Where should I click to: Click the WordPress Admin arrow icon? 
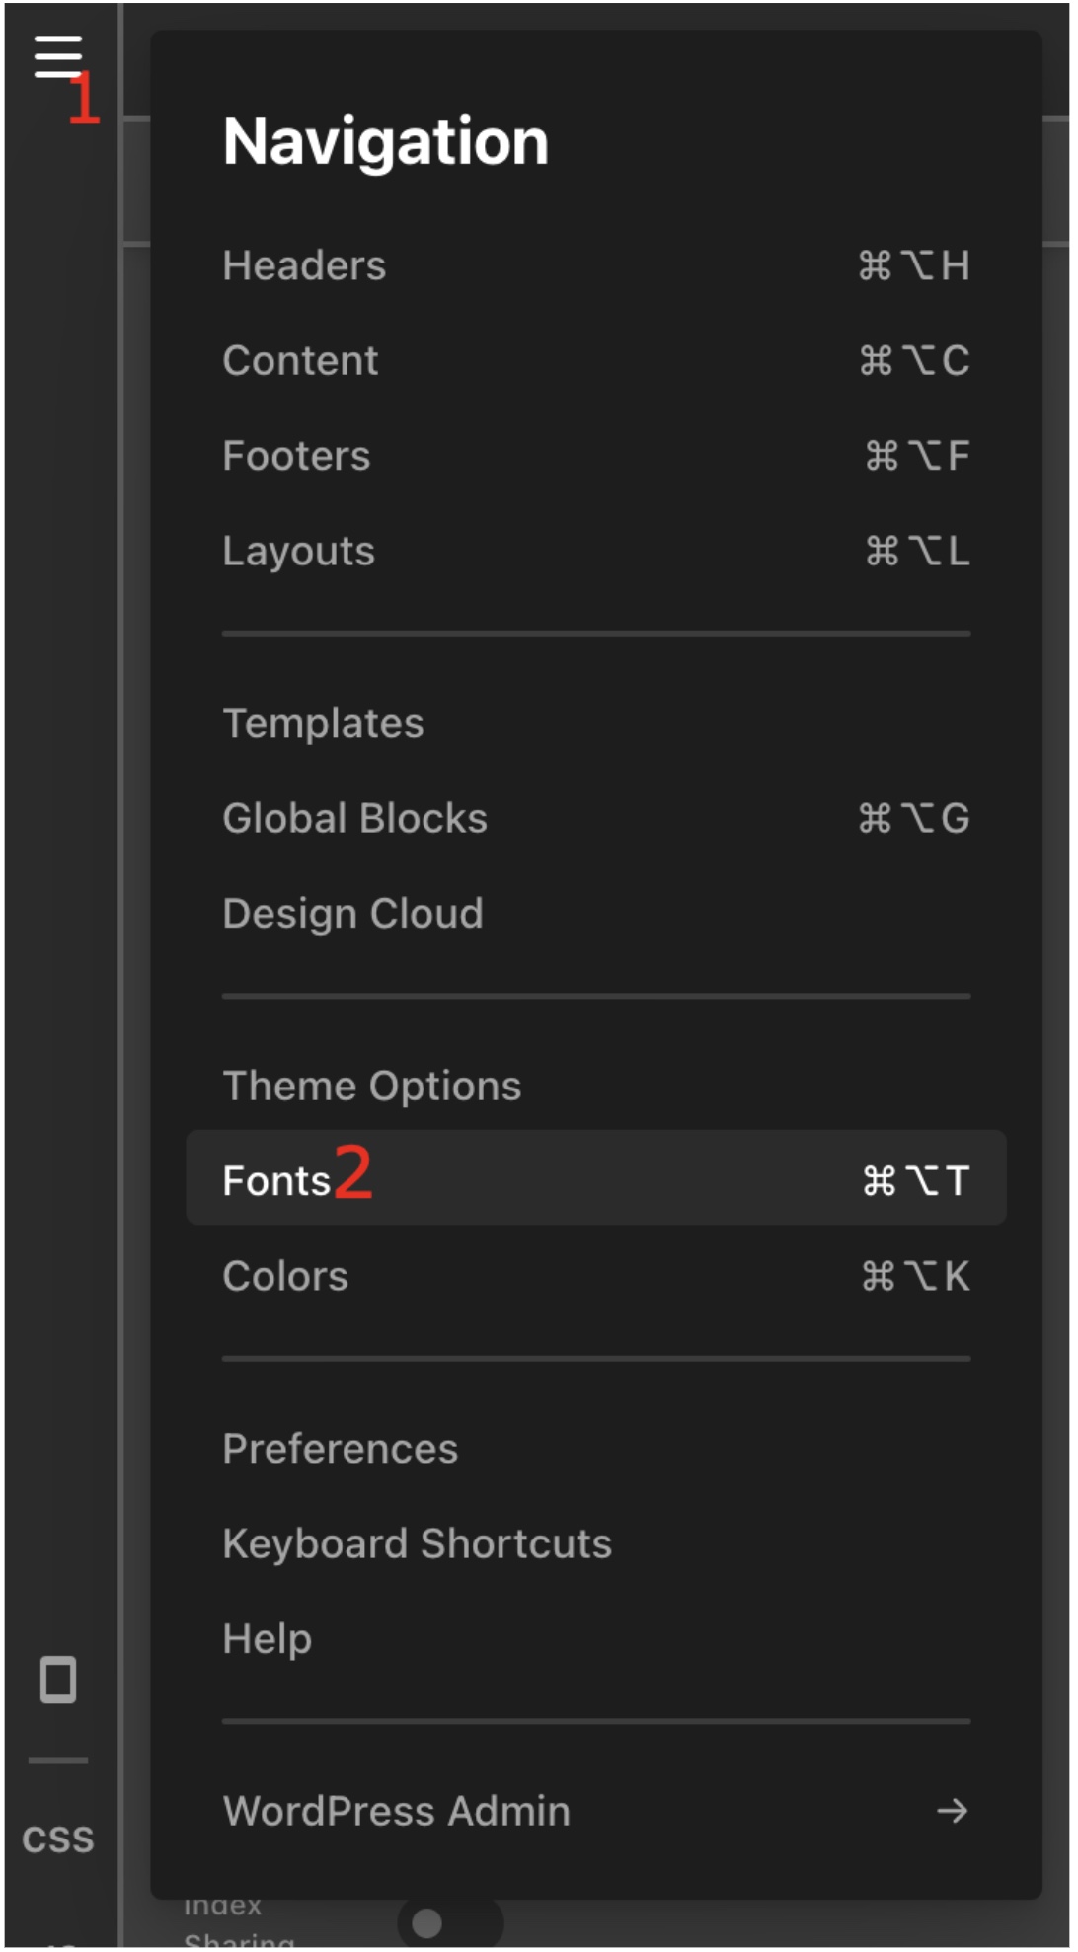pyautogui.click(x=952, y=1811)
